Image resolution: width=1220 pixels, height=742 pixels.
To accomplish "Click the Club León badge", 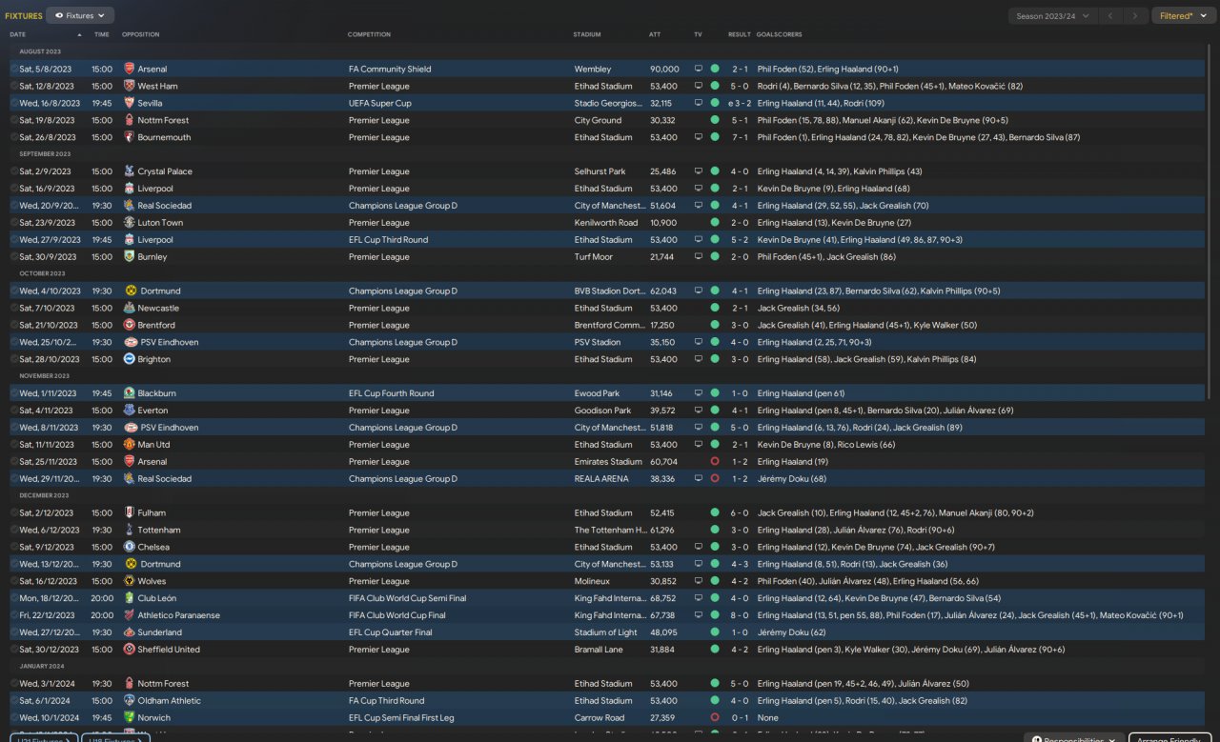I will tap(130, 598).
